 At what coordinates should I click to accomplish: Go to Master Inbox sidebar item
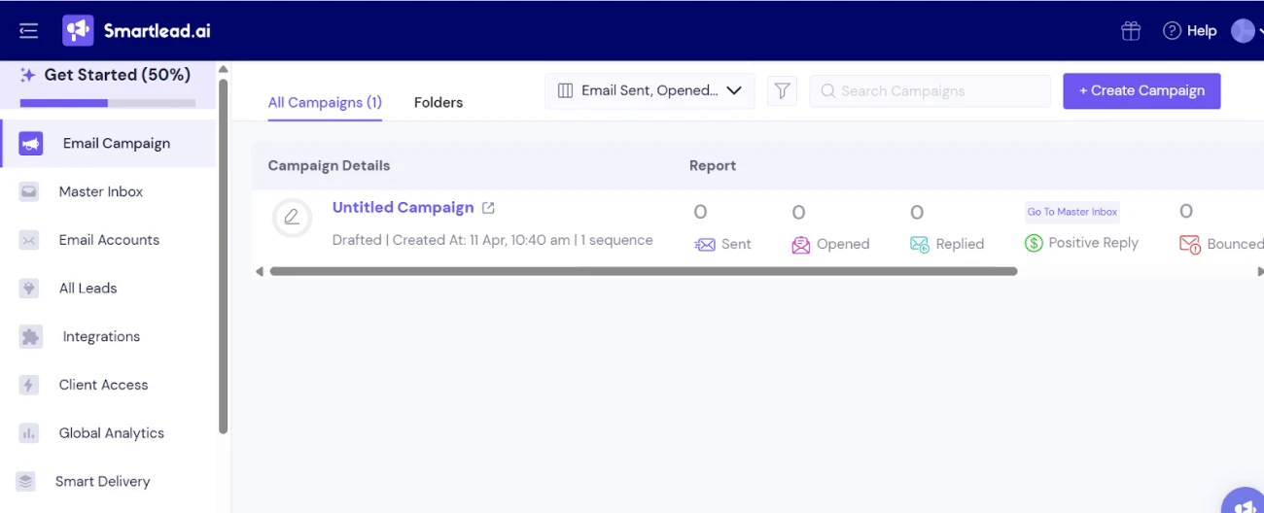[100, 191]
